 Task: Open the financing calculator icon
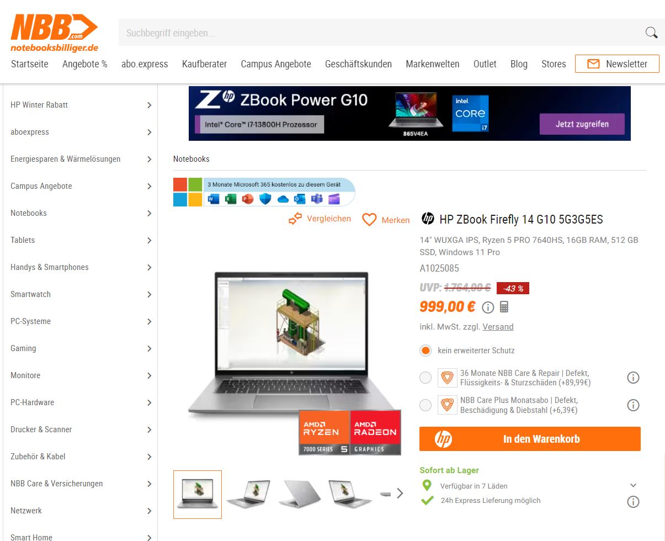[x=504, y=307]
